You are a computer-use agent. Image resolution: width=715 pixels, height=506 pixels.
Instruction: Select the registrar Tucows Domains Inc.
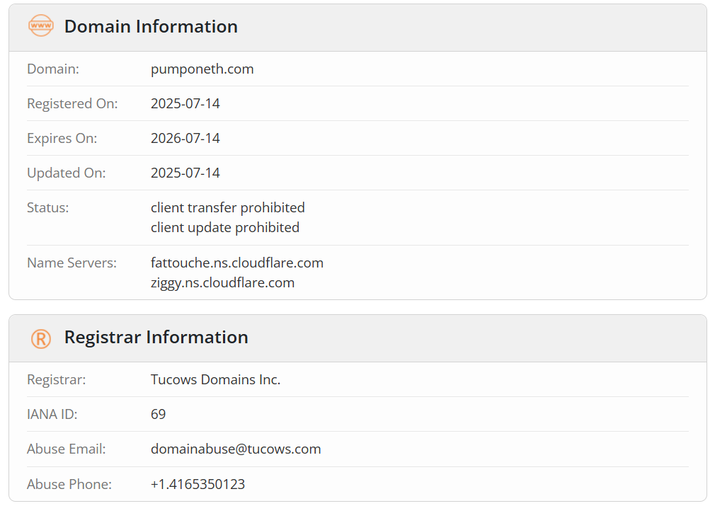point(216,380)
